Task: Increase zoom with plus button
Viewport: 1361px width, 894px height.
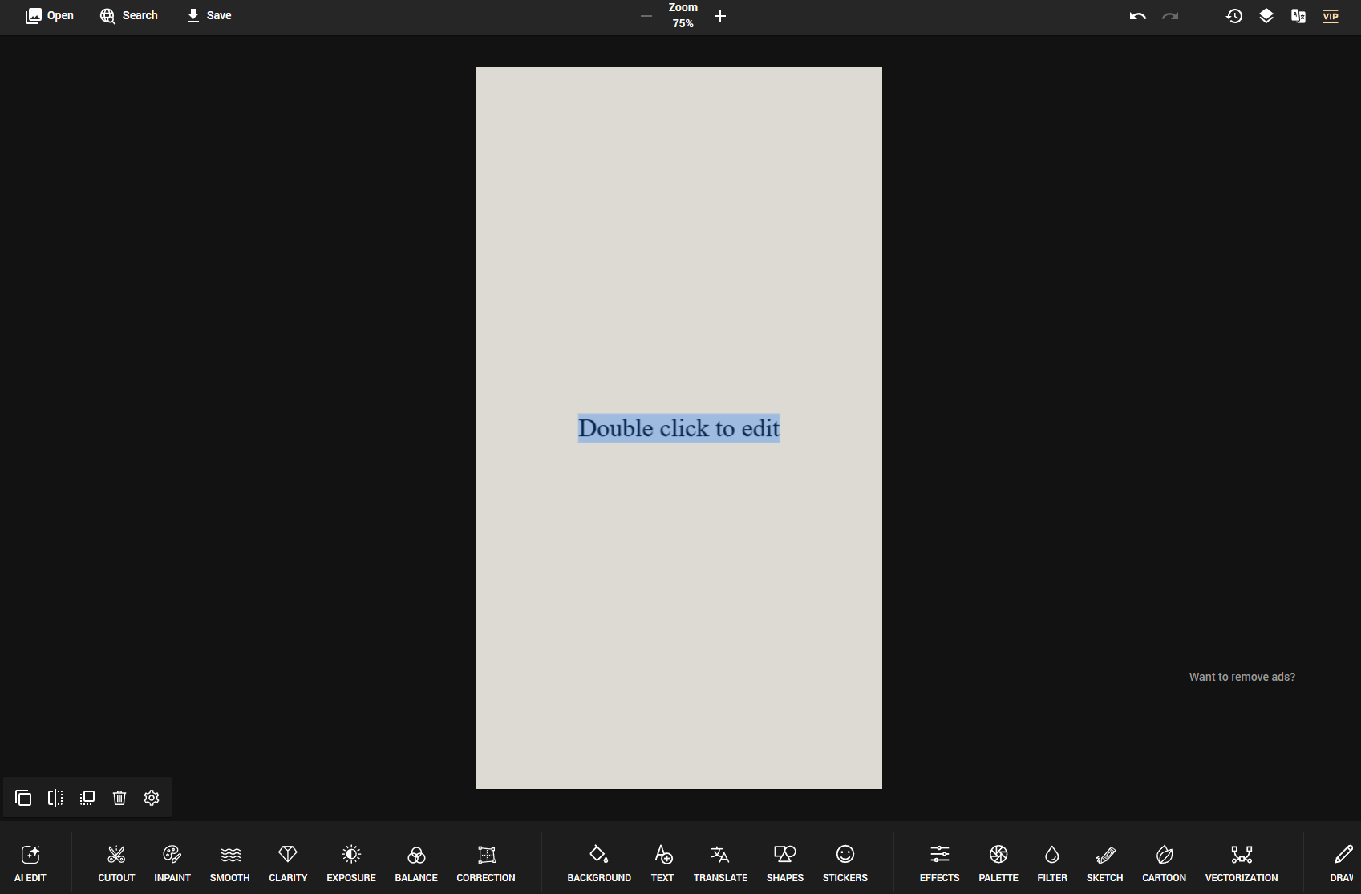Action: (720, 16)
